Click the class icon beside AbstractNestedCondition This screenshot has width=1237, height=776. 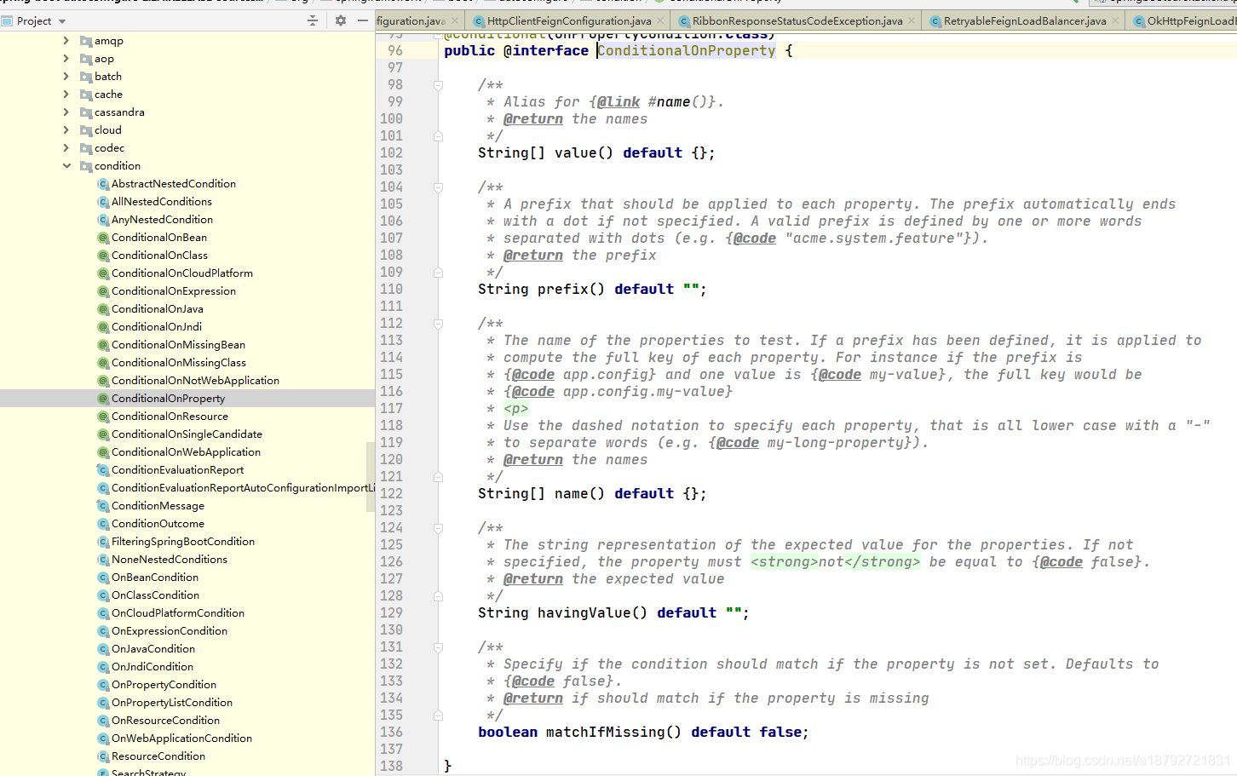point(103,184)
